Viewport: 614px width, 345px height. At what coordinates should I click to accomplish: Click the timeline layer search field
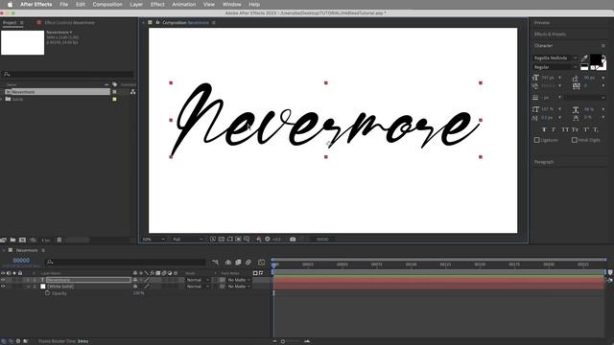[126, 262]
